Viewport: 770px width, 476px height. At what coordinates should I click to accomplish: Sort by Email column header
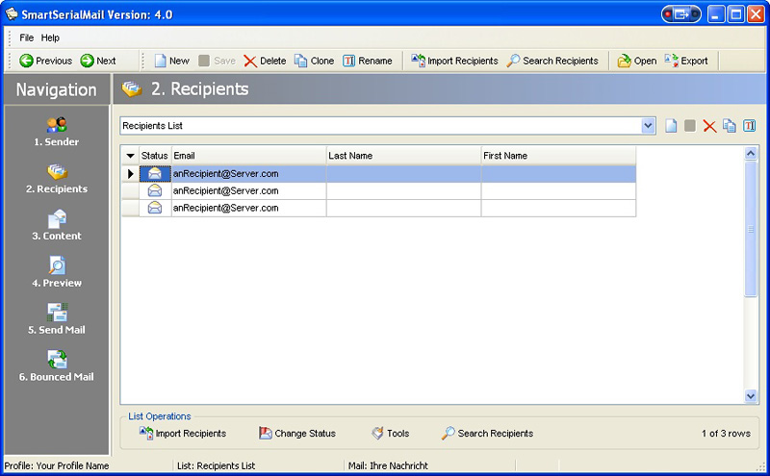[x=248, y=156]
